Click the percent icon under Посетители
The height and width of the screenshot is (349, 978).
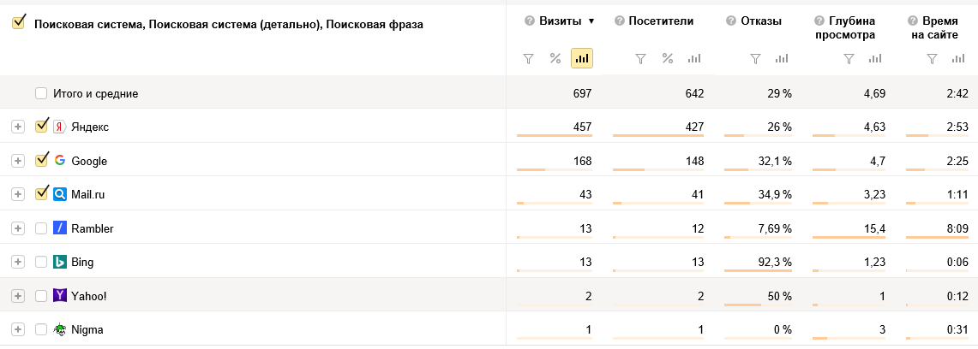coord(668,58)
